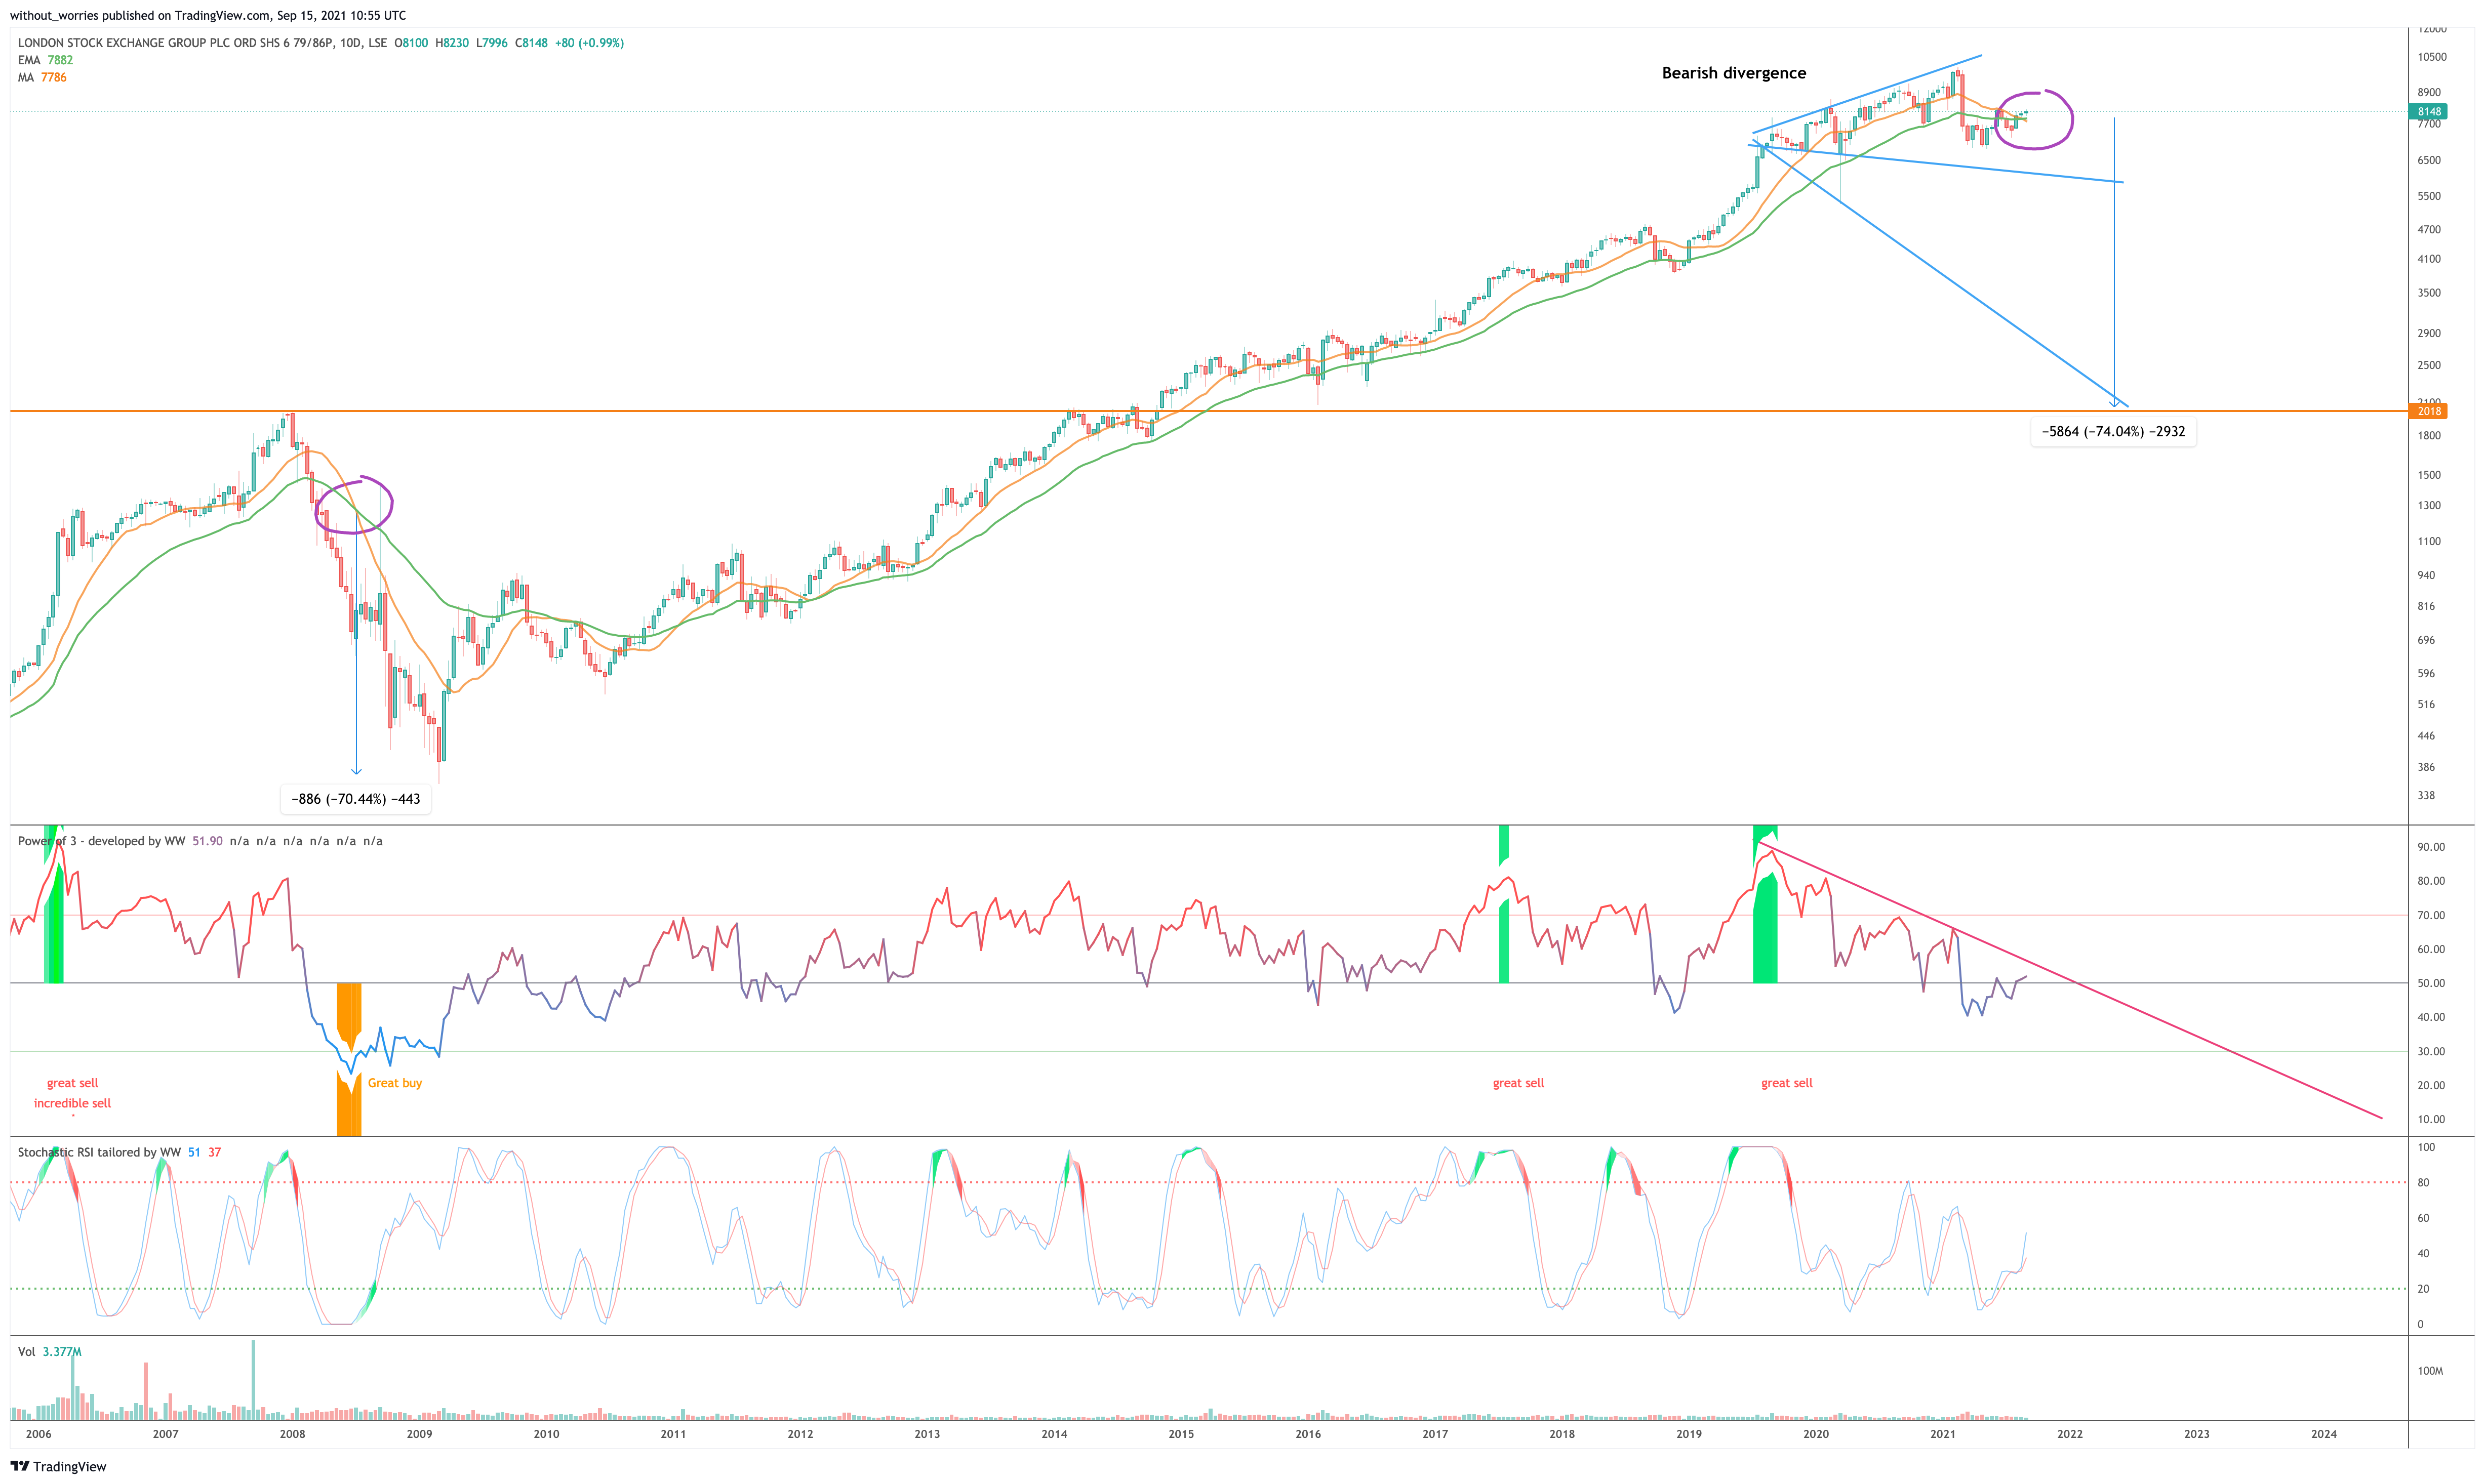2485x1484 pixels.
Task: Click the 'great sell' label near 2020
Action: click(1786, 1083)
